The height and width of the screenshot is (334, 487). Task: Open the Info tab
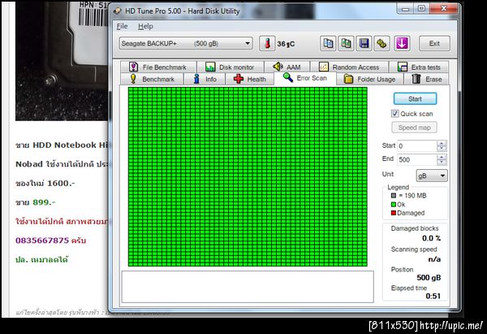pos(205,79)
